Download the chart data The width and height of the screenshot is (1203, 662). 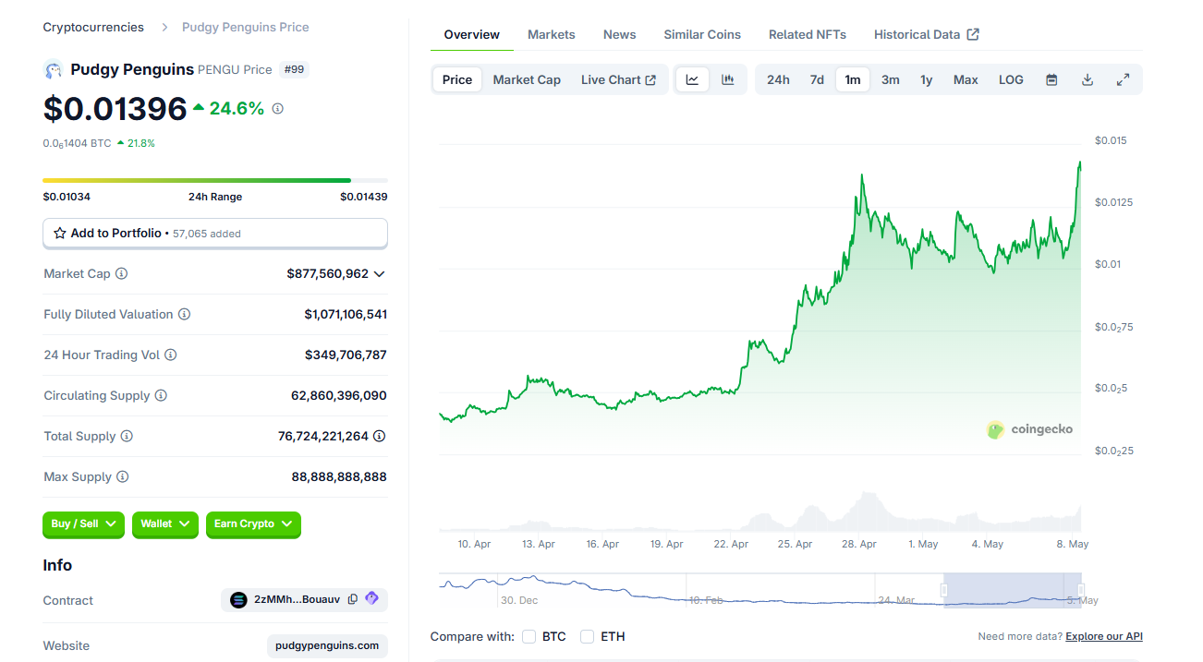[x=1088, y=79]
